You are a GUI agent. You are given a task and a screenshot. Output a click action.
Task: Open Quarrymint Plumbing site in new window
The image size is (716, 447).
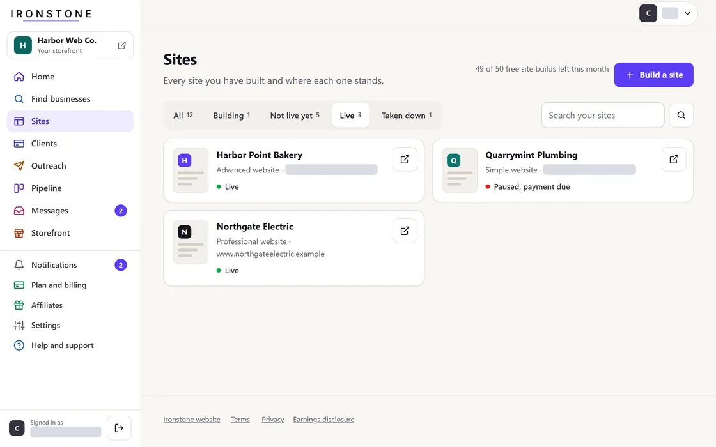pos(674,159)
